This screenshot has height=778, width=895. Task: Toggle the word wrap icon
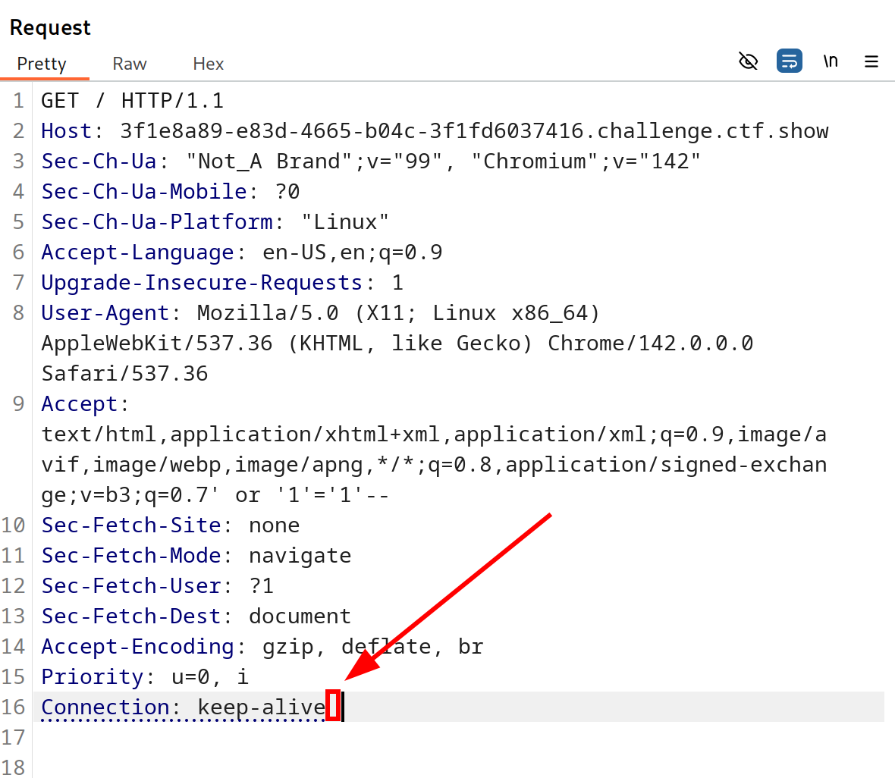pos(789,61)
